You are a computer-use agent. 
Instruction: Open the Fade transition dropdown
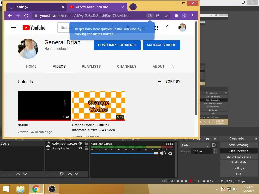[195, 145]
